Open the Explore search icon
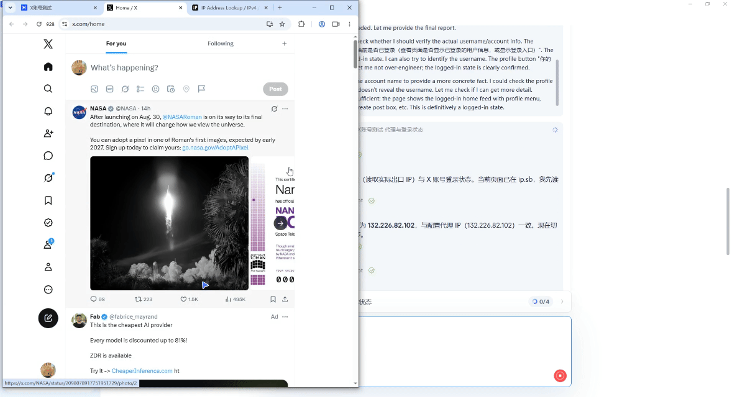Screen dimensions: 732x397 coord(48,89)
